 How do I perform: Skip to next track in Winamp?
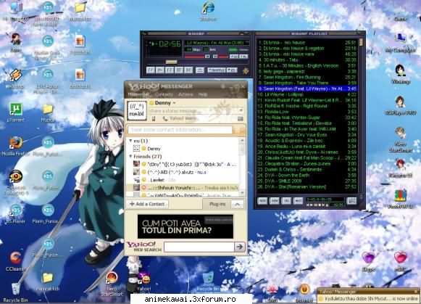[188, 70]
